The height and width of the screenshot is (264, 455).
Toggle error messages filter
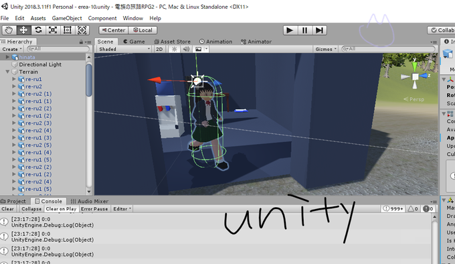[428, 209]
